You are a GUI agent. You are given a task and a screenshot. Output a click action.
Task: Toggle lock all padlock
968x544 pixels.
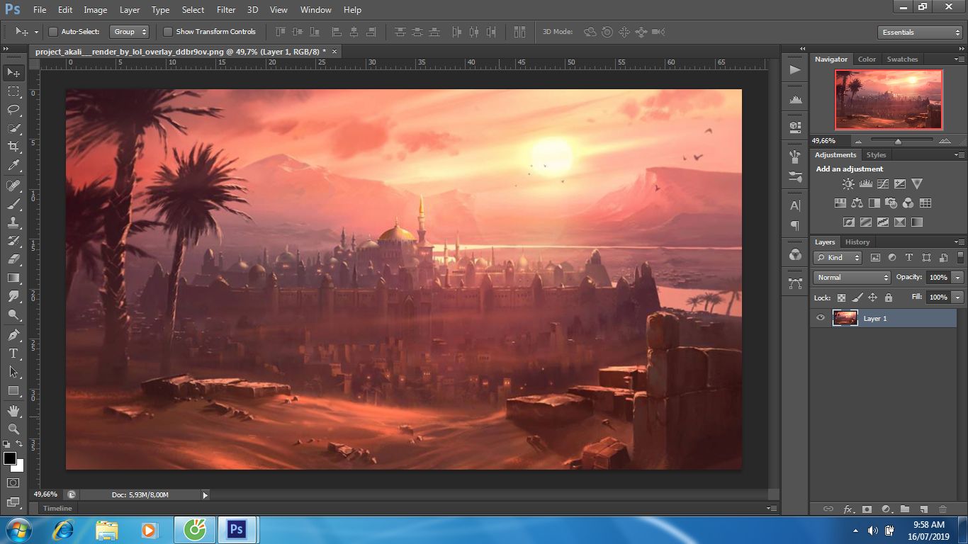tap(889, 298)
